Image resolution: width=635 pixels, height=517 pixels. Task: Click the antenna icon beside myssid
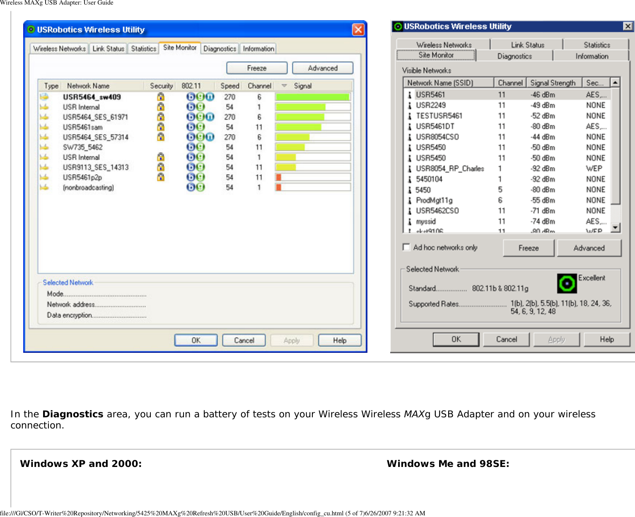click(x=410, y=221)
